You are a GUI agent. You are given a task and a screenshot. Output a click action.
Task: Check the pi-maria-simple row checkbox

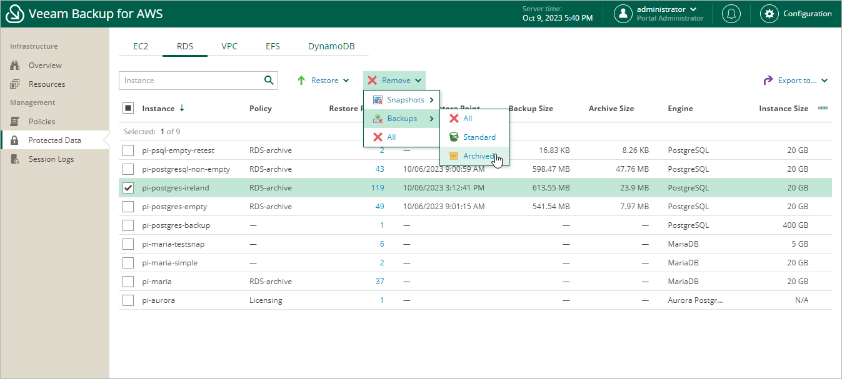point(128,263)
